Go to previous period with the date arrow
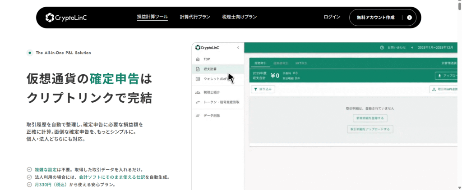 point(412,47)
